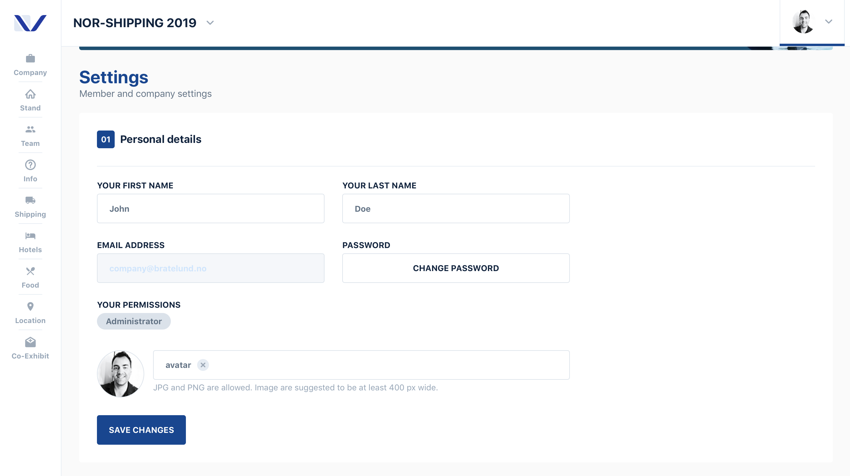Open the Location pin icon

click(x=30, y=307)
